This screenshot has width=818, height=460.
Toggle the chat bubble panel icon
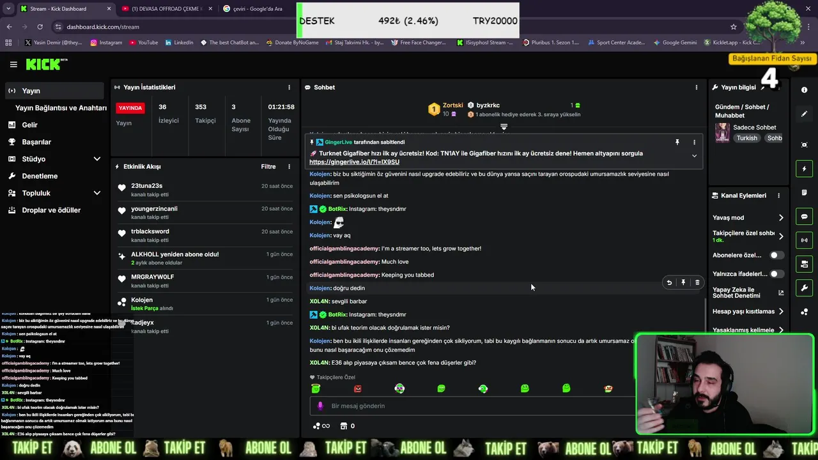point(804,217)
